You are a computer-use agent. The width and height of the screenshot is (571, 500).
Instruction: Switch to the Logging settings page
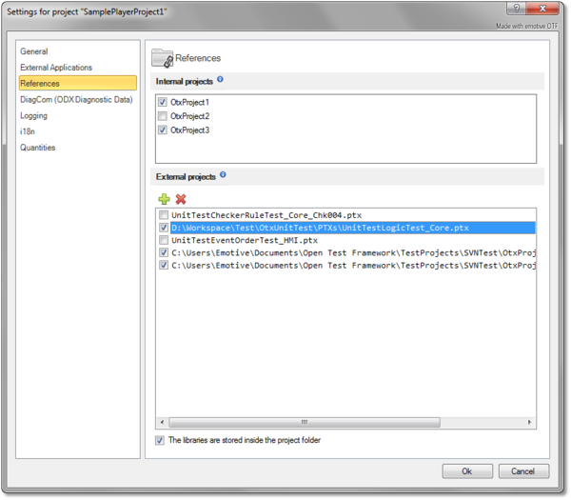(35, 115)
